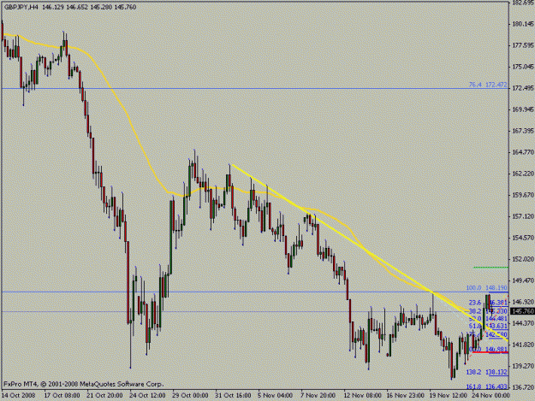Click the 12 Nov 08:00 time label

363,395
